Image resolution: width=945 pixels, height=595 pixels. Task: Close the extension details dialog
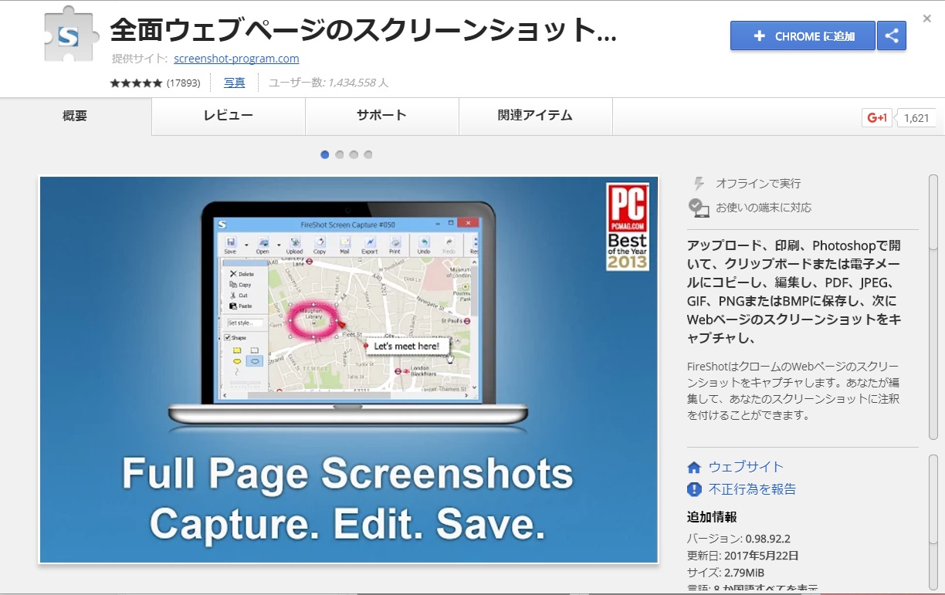click(926, 18)
